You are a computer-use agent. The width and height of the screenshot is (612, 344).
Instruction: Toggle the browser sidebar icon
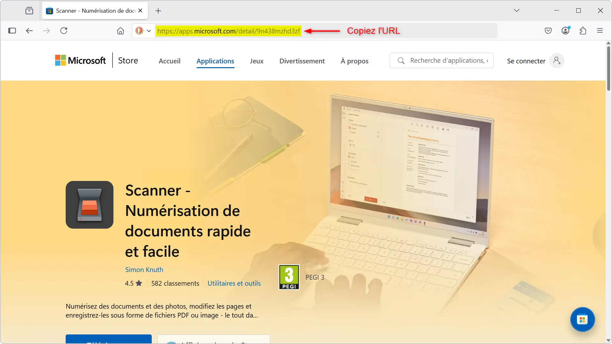(12, 31)
